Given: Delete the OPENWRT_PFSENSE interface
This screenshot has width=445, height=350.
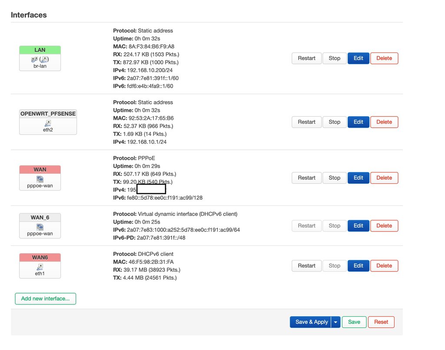Looking at the screenshot, I should (x=384, y=122).
